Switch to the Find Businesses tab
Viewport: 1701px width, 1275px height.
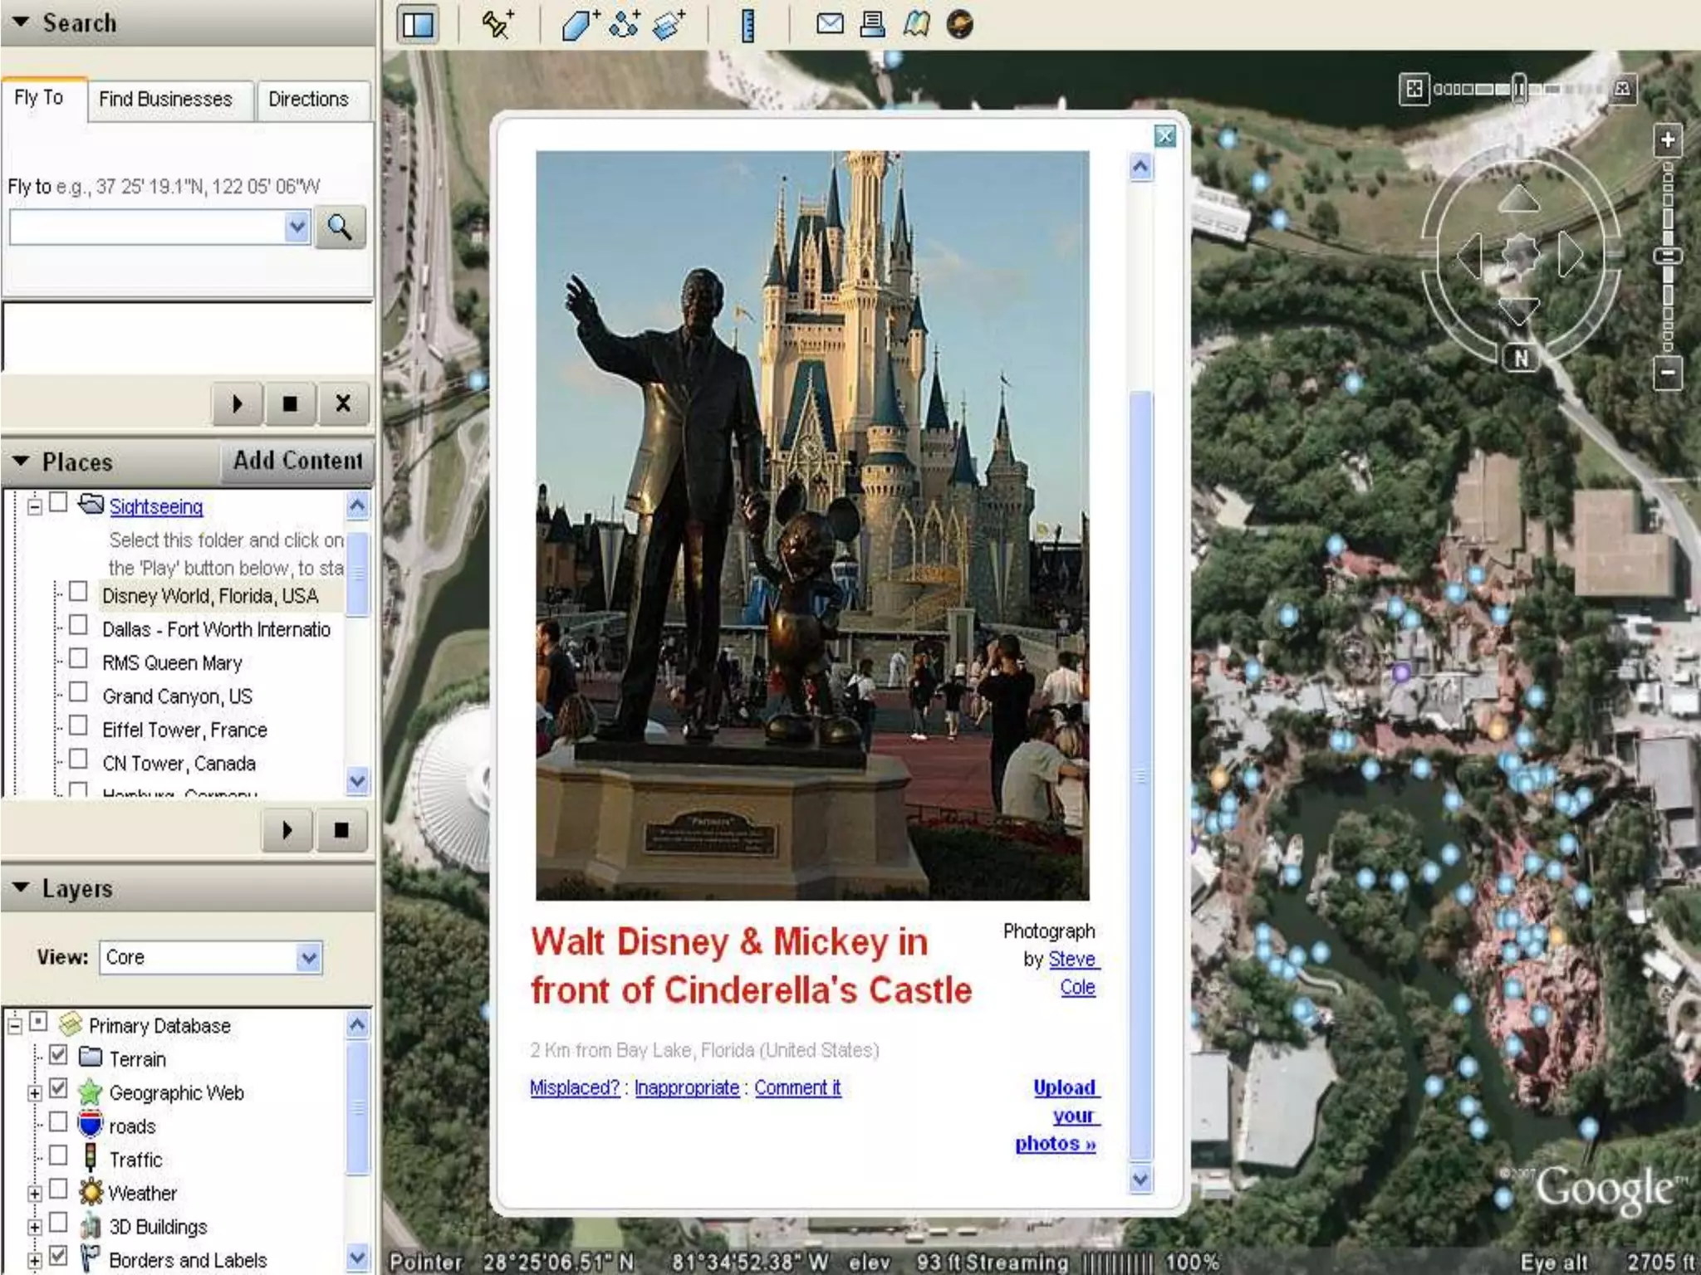[x=165, y=100]
